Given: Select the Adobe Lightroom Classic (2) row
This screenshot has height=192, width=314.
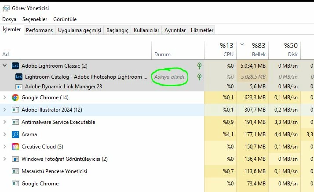Looking at the screenshot, I should click(157, 66).
